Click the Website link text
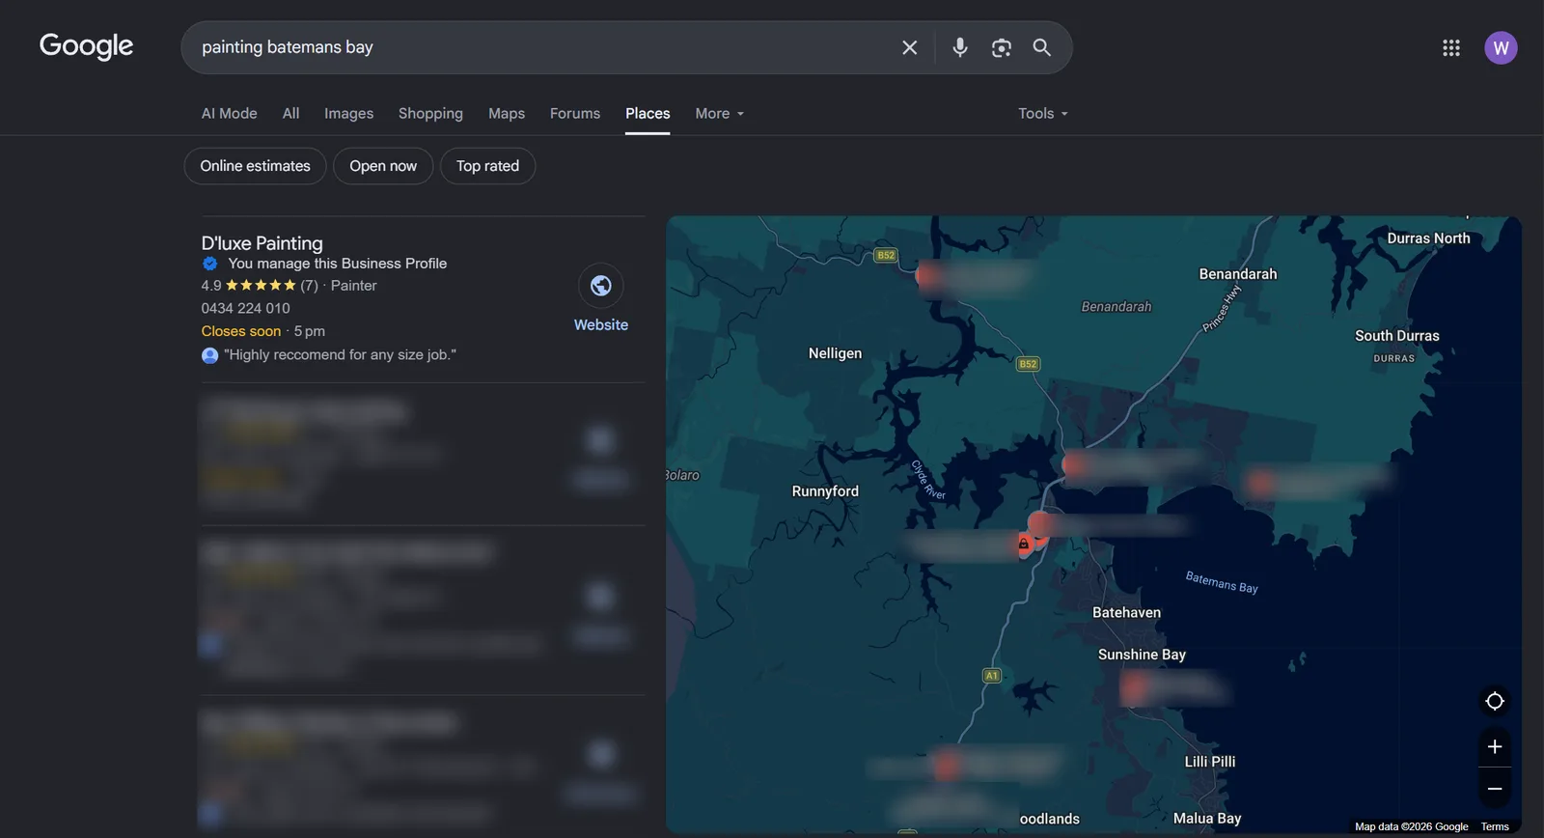Image resolution: width=1544 pixels, height=838 pixels. 601,325
